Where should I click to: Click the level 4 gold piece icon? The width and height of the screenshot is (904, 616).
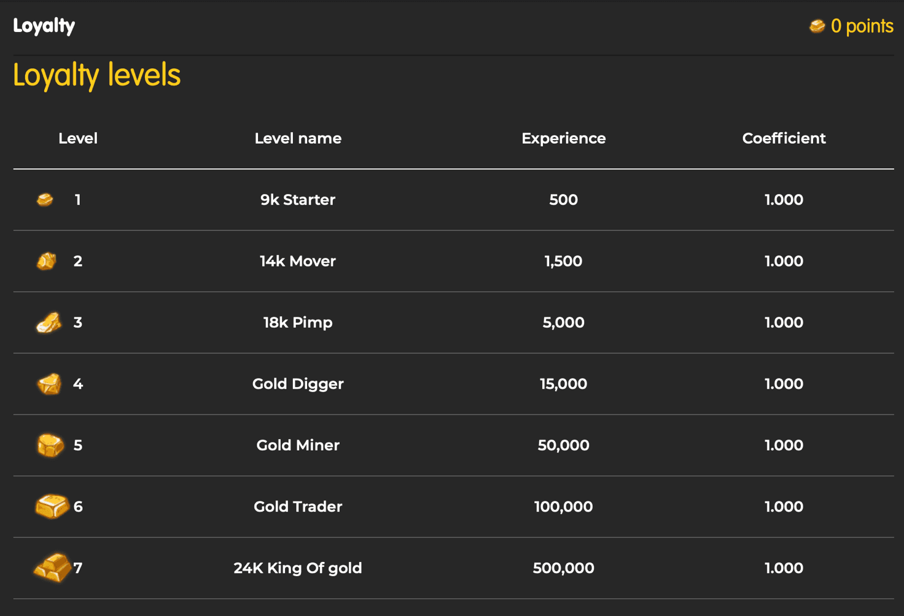tap(49, 384)
